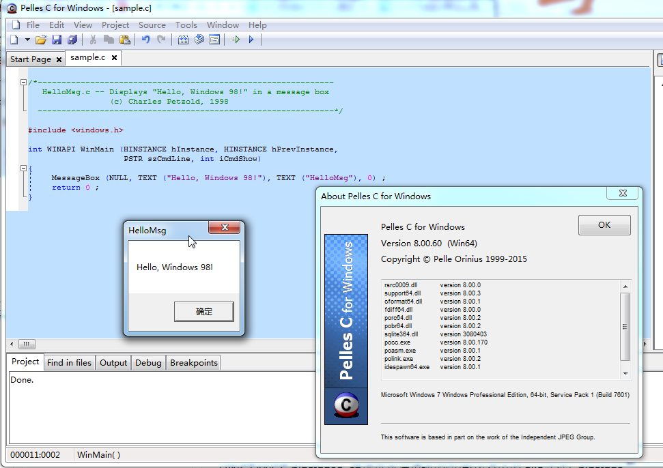
Task: Click the Open folder toolbar icon
Action: (41, 40)
